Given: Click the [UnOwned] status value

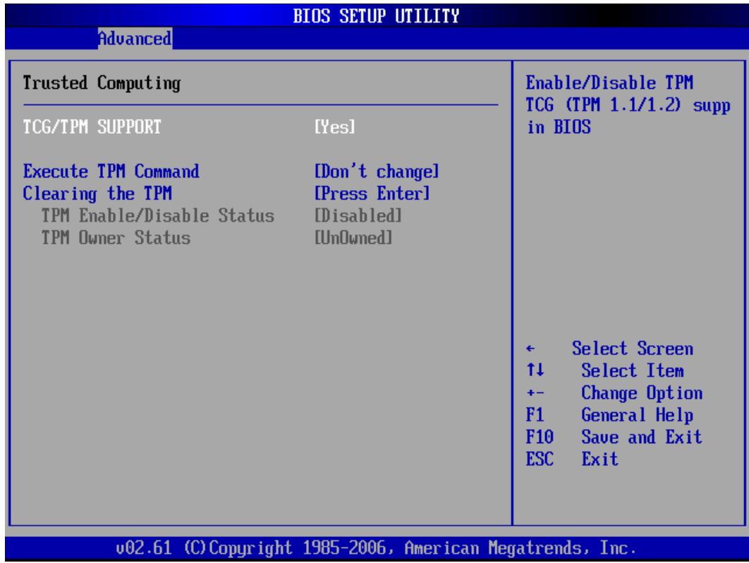Looking at the screenshot, I should point(353,237).
